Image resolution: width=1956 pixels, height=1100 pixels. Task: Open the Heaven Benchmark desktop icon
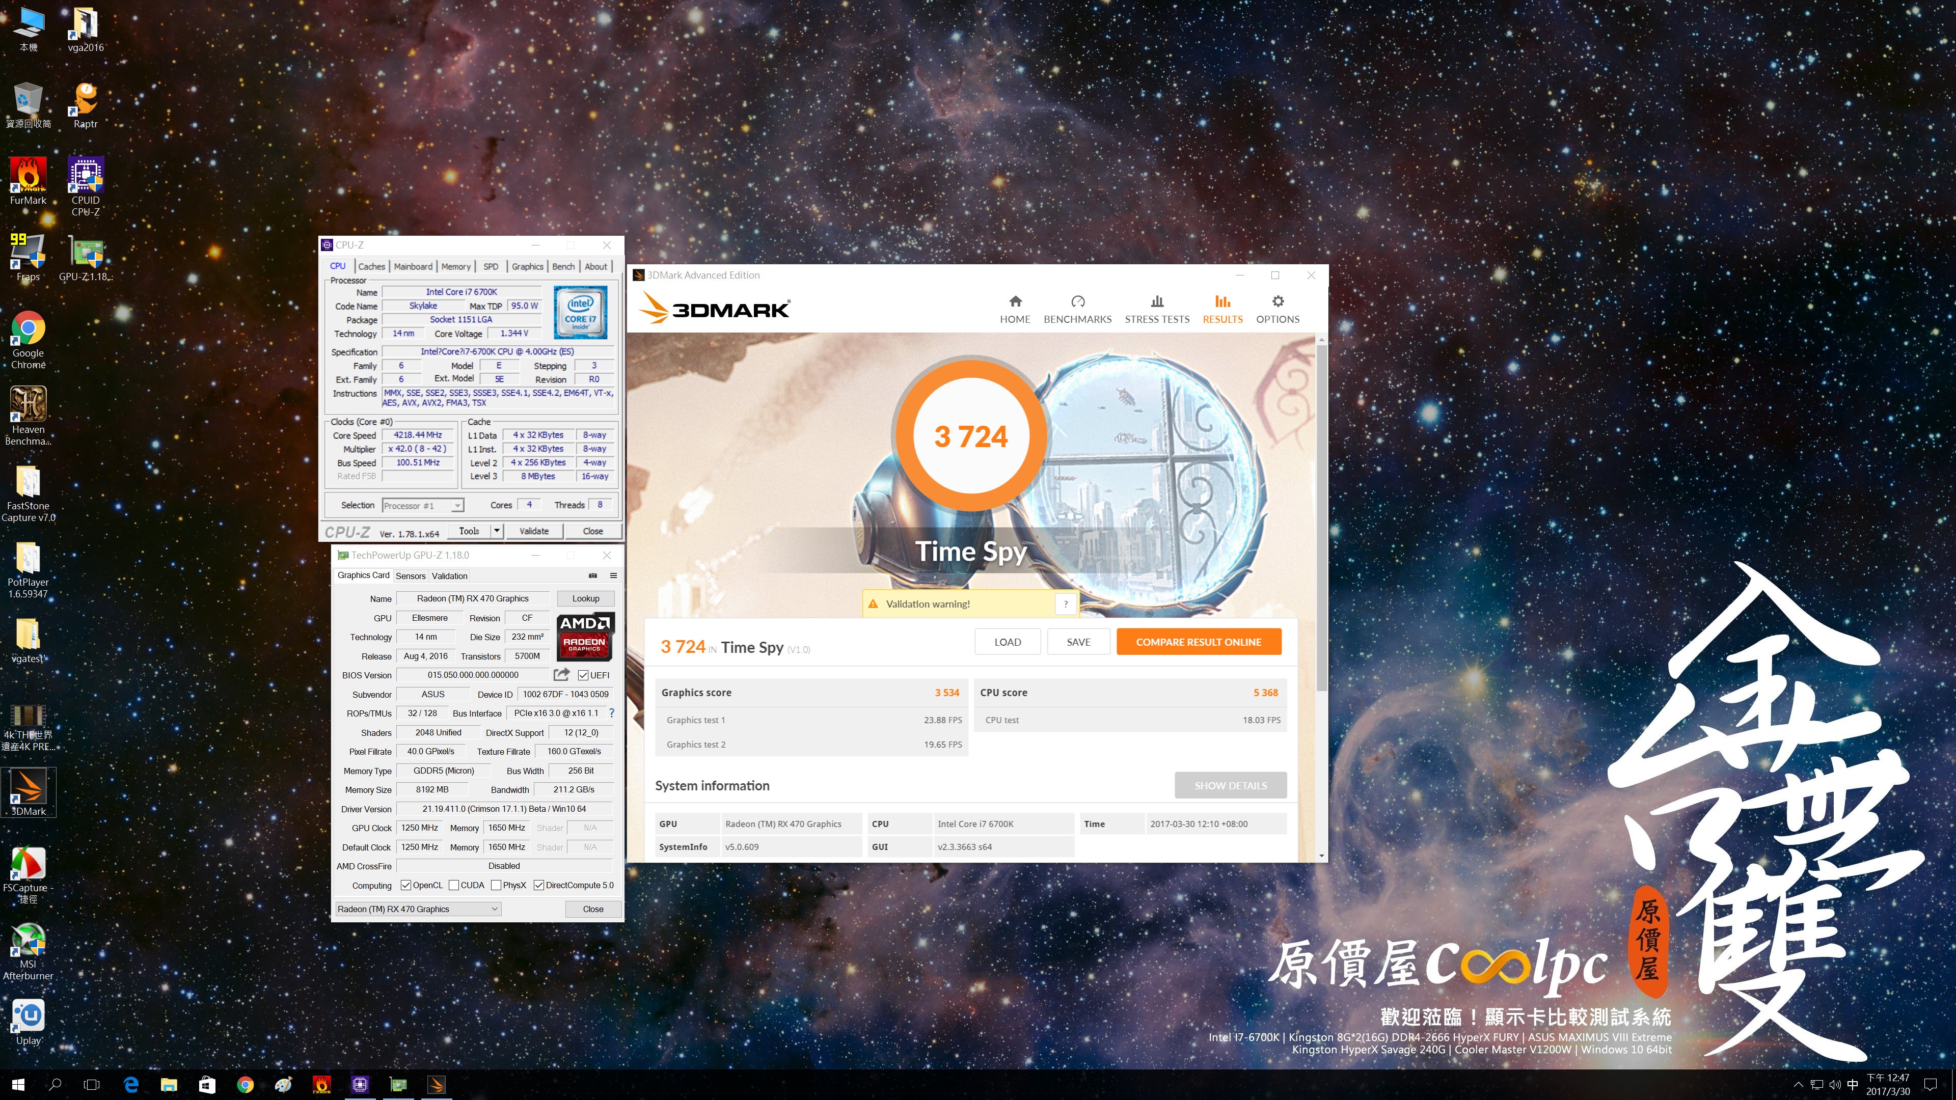[x=28, y=416]
